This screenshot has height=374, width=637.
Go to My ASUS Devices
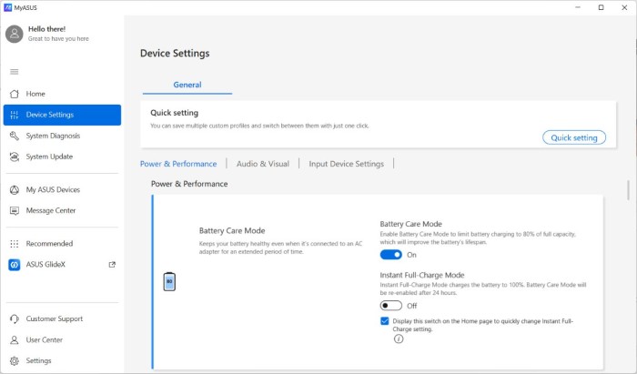tap(62, 189)
